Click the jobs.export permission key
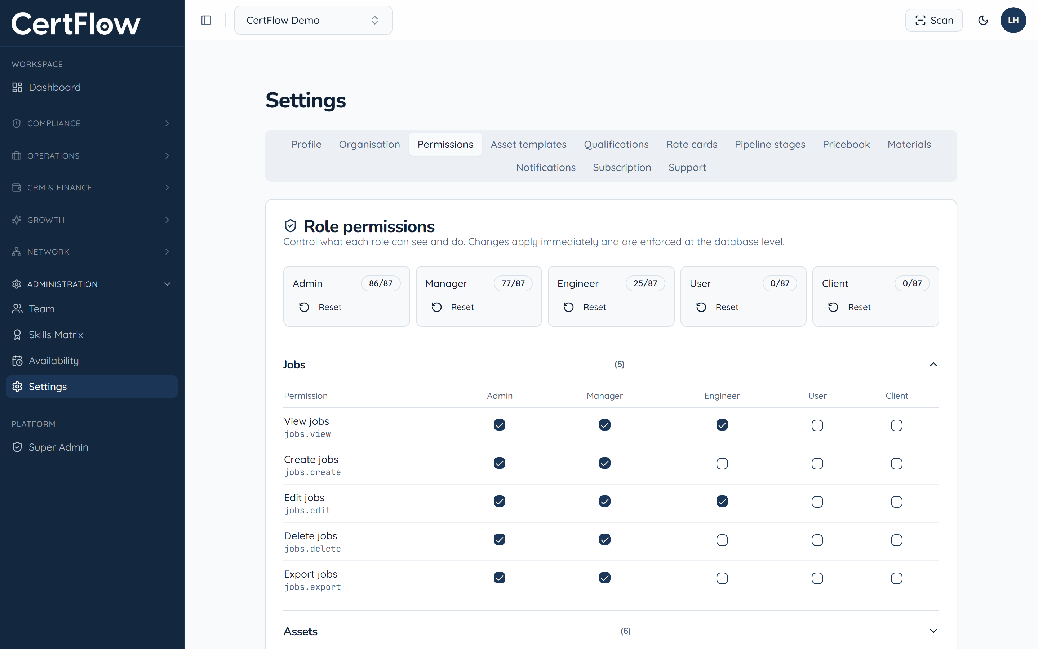 pos(312,587)
